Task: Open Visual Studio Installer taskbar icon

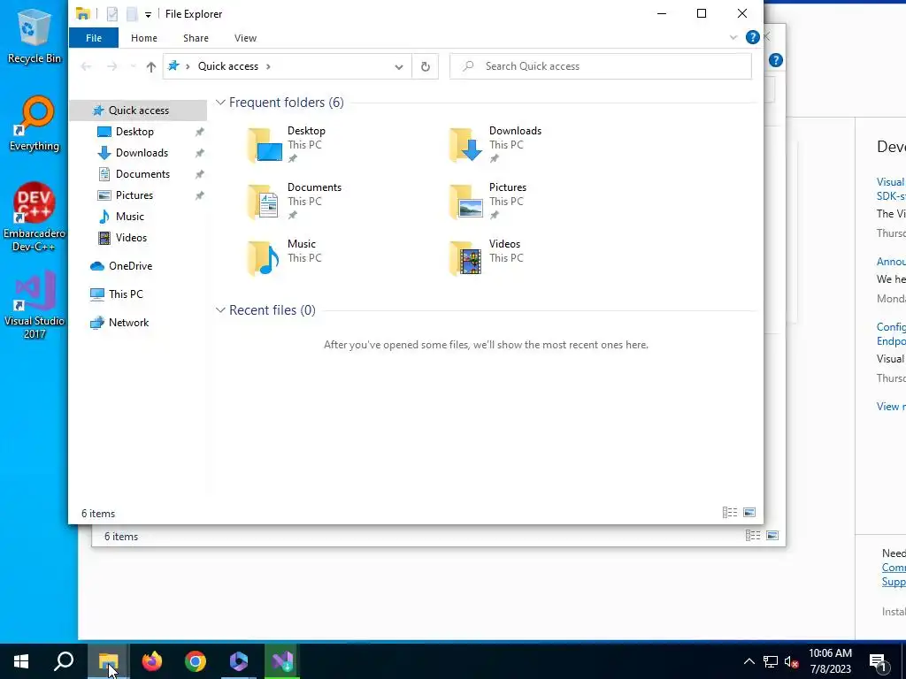Action: [282, 661]
